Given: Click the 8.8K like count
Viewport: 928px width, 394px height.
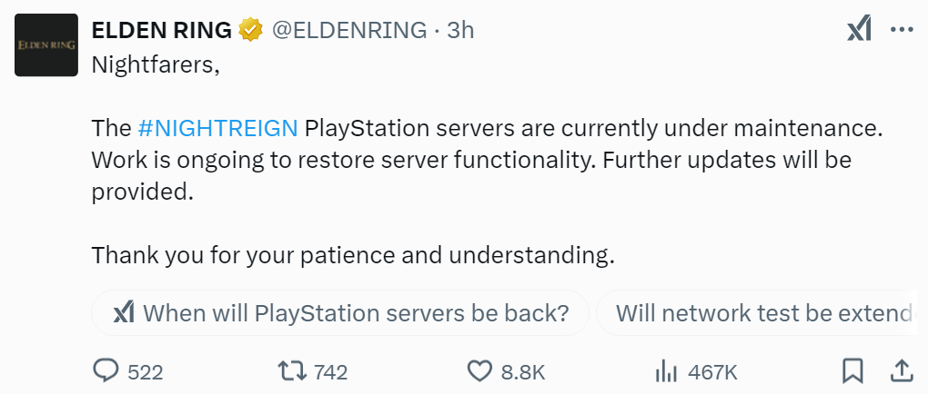Looking at the screenshot, I should (x=523, y=371).
